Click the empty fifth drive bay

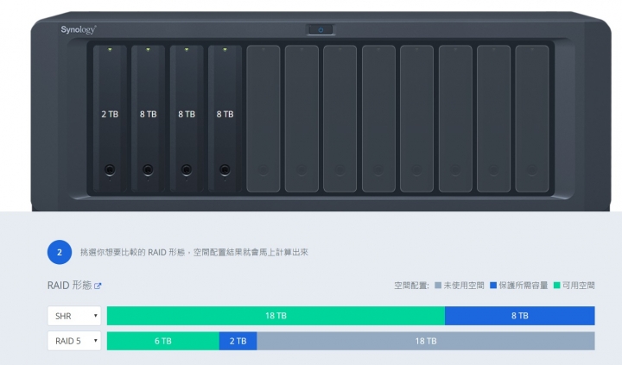click(263, 118)
